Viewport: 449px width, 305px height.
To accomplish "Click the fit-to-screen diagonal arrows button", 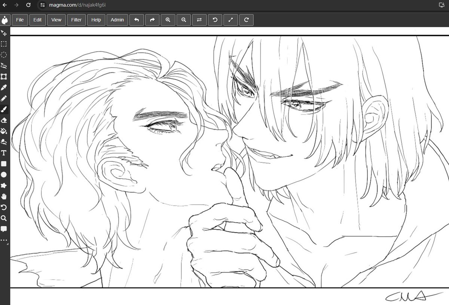I will point(230,20).
